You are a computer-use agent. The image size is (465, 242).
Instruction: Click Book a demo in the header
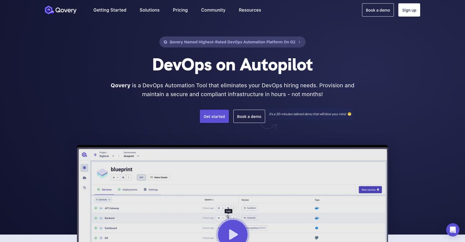pyautogui.click(x=378, y=10)
